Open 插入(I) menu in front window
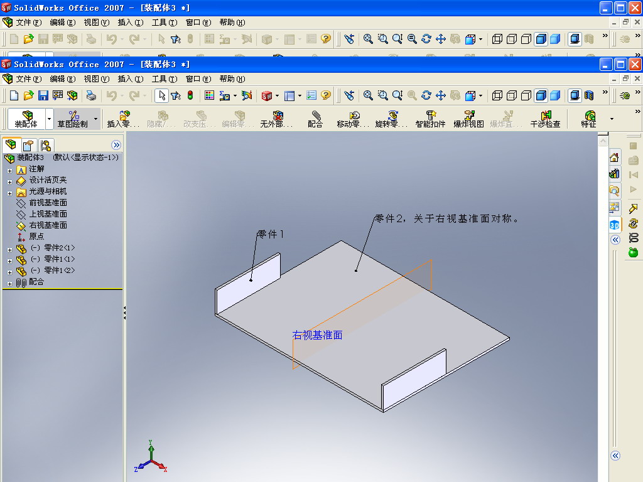The image size is (643, 482). pos(131,78)
